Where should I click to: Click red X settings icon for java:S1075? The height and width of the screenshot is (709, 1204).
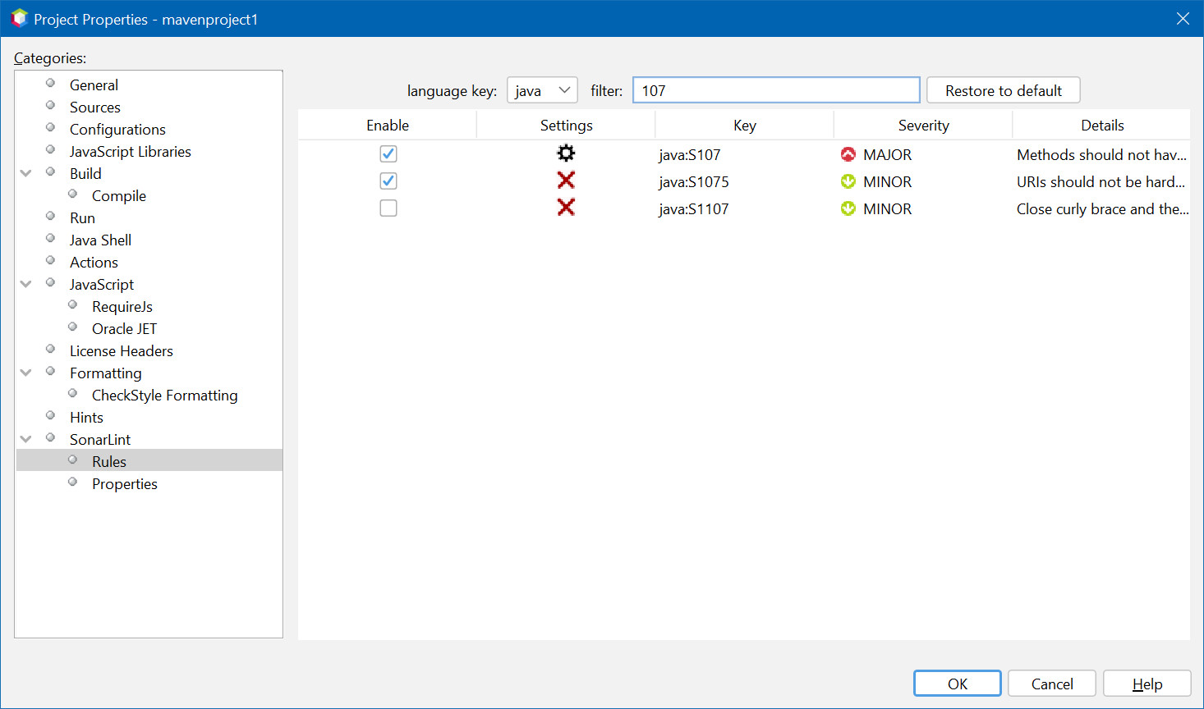point(566,181)
